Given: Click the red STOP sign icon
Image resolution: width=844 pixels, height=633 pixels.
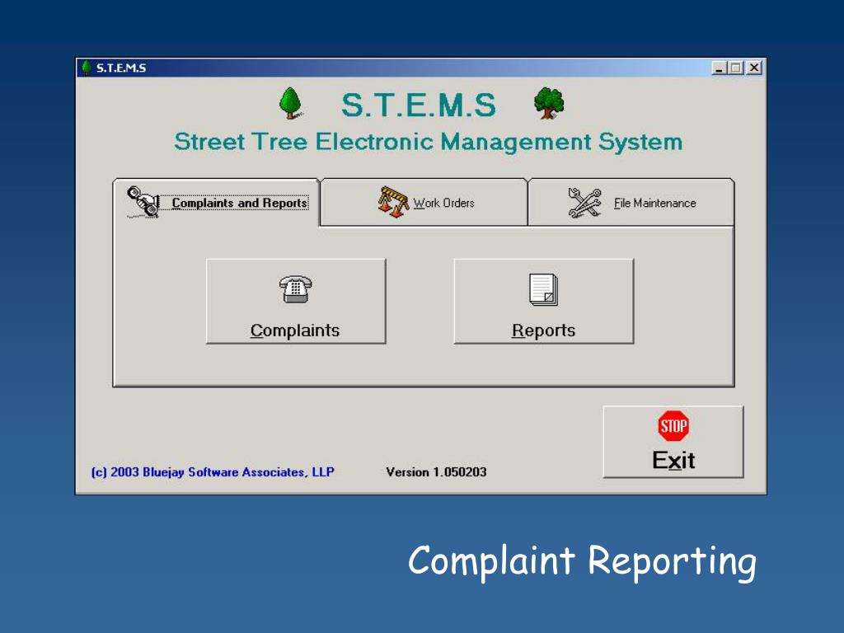Looking at the screenshot, I should (673, 426).
